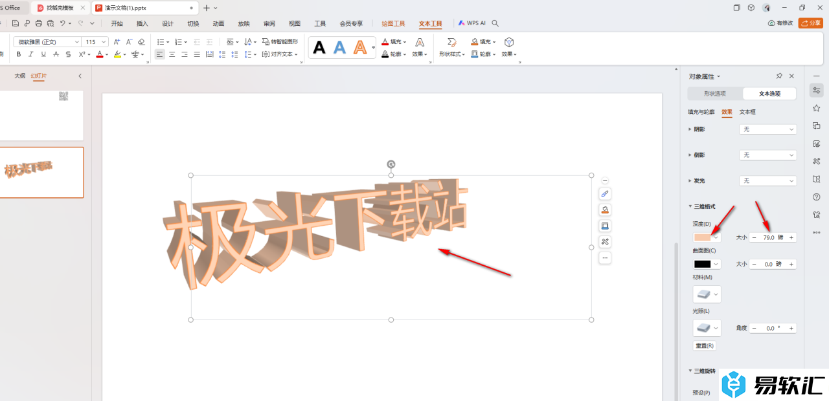Select the blue A text style preset
Screen dimensions: 829x401
point(339,47)
